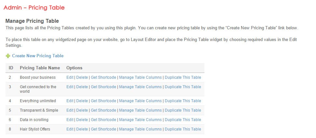The height and width of the screenshot is (138, 316).
Task: Edit the Everything unlimited table
Action: click(x=70, y=101)
